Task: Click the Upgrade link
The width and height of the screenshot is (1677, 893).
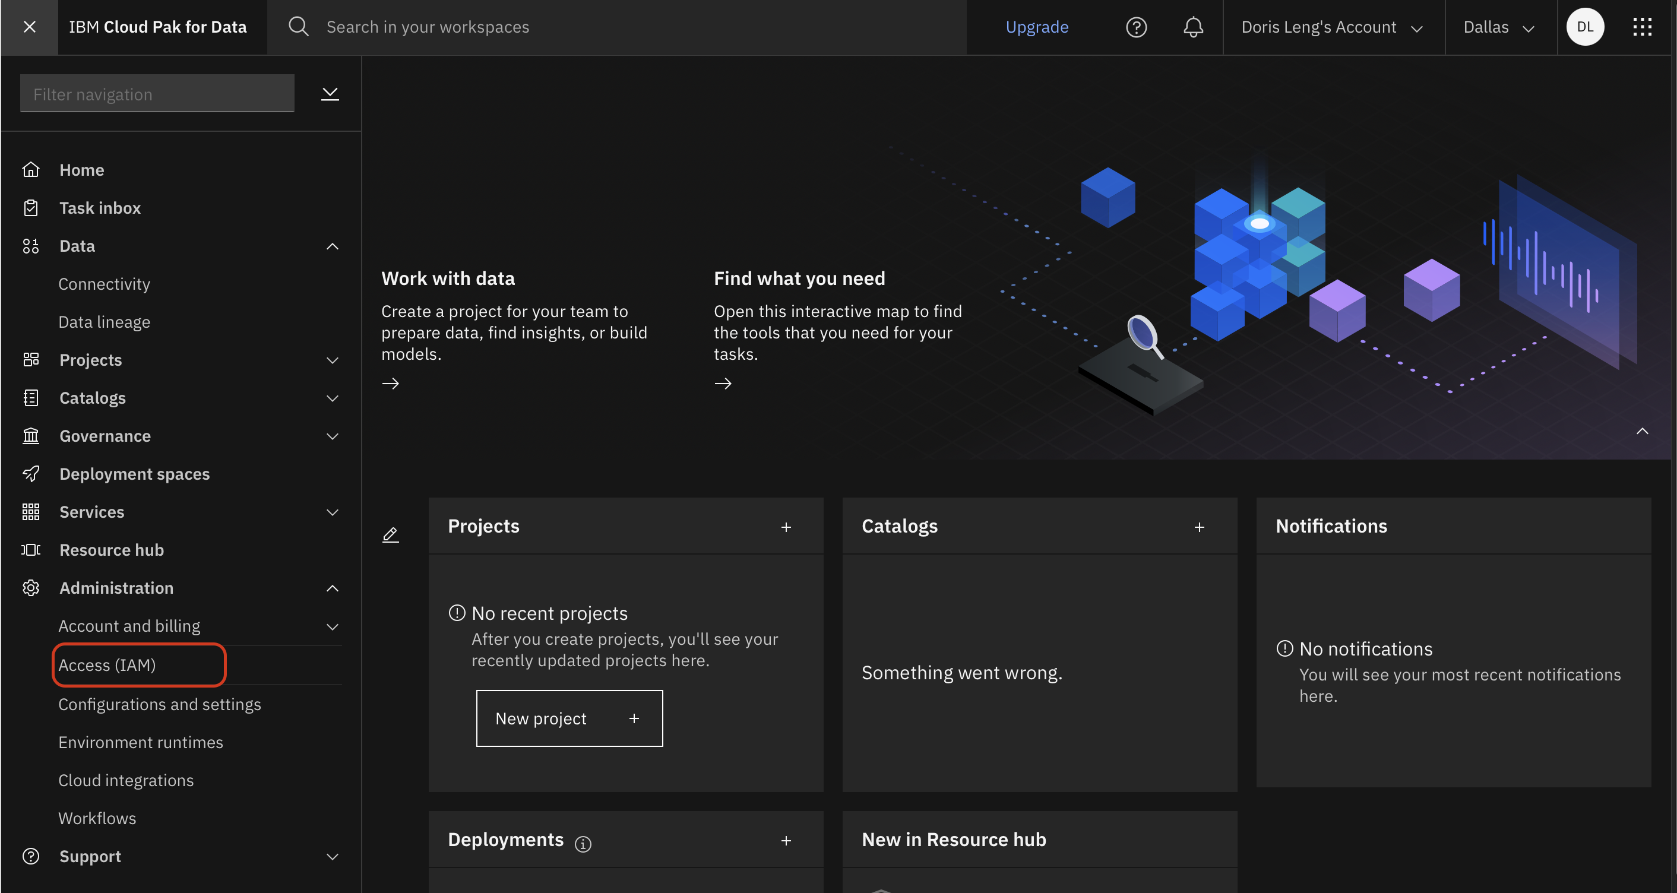Action: 1036,27
